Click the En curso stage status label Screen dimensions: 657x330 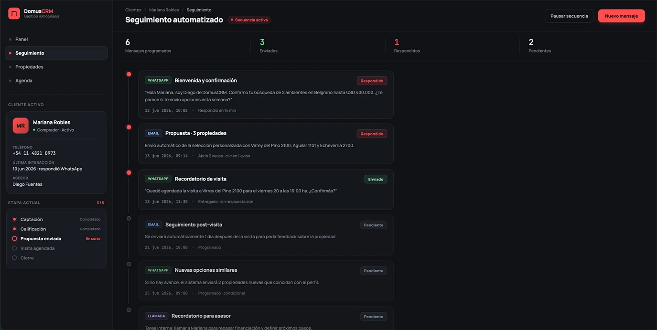(93, 238)
